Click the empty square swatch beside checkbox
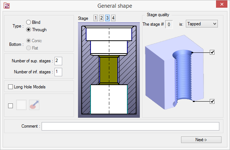The width and height of the screenshot is (230, 150). [21, 105]
